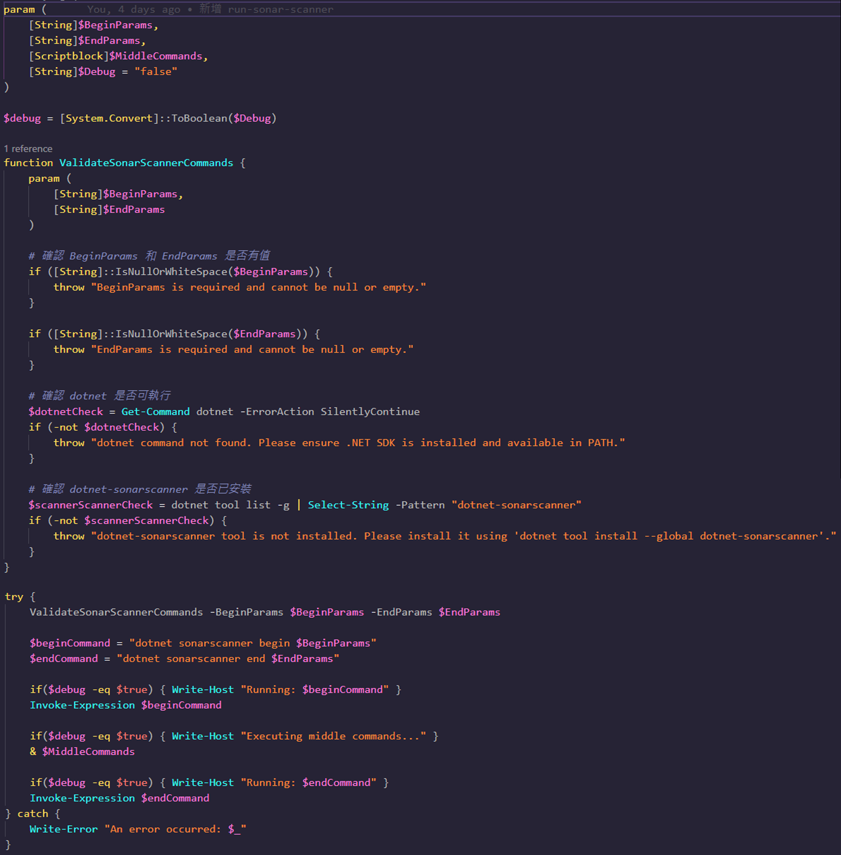Click the -Pattern parameter of Select-String
841x855 pixels.
[x=420, y=505]
